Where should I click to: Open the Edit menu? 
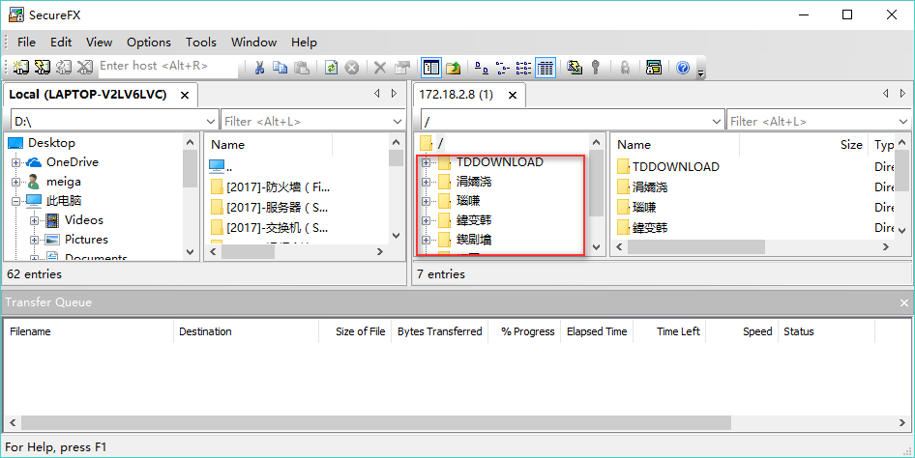(x=61, y=42)
